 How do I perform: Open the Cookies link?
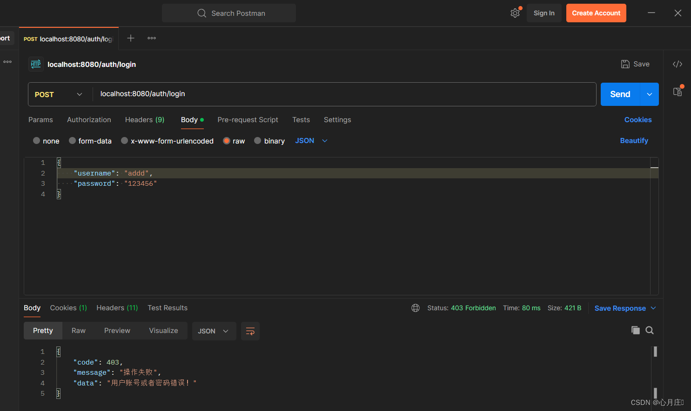point(638,120)
